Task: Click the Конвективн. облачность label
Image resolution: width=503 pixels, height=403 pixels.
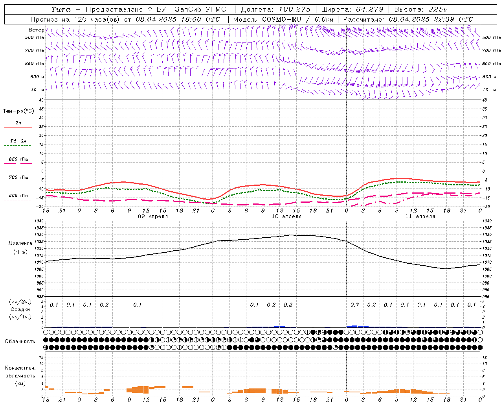Action: pyautogui.click(x=20, y=375)
